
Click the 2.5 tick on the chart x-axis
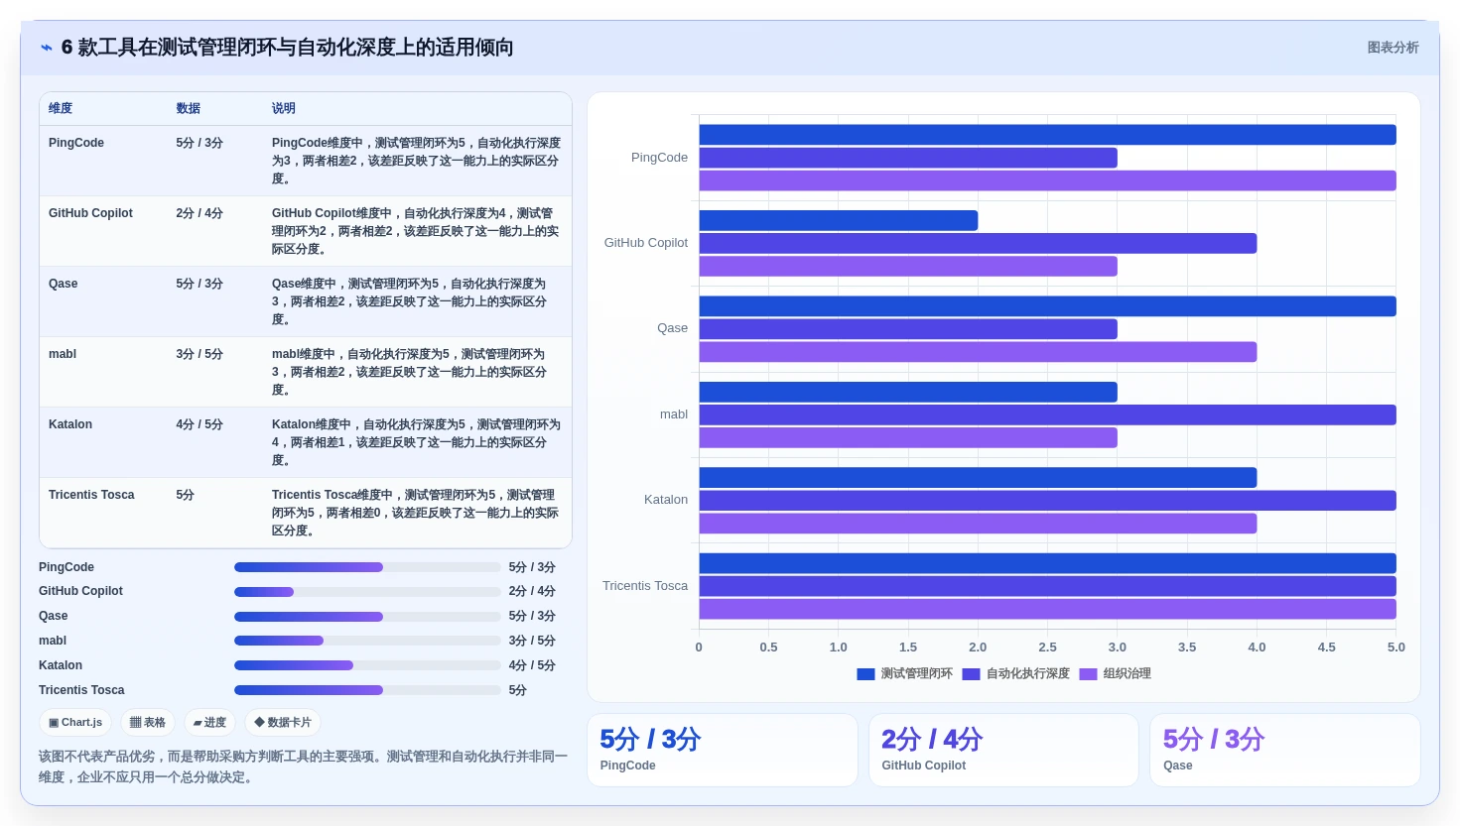(x=1047, y=648)
